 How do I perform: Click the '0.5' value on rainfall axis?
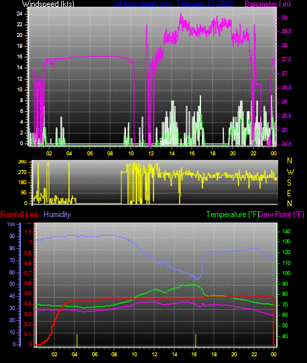tap(27, 294)
